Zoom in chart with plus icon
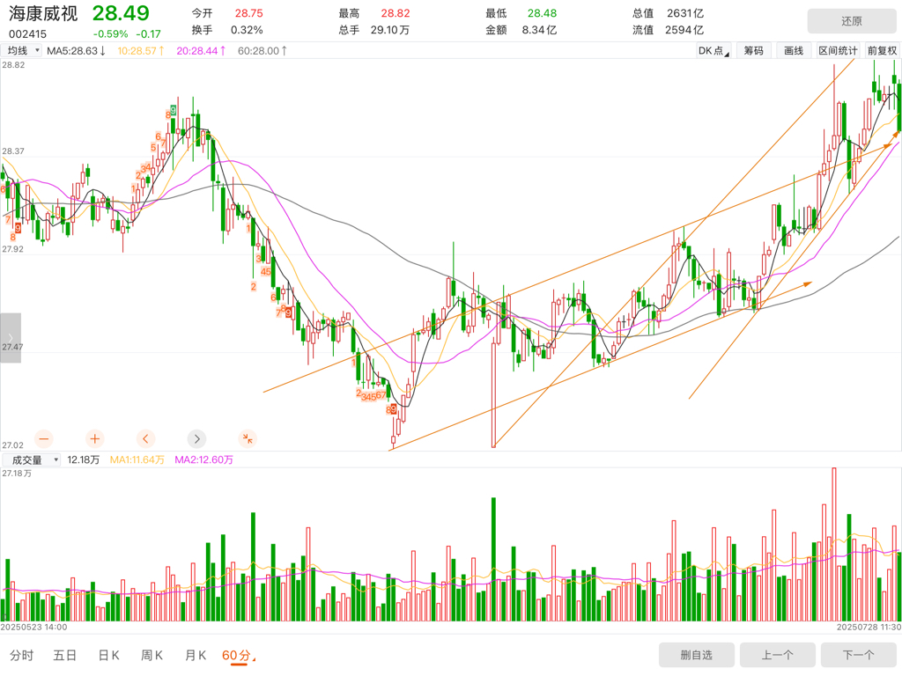The width and height of the screenshot is (902, 676). pos(95,439)
